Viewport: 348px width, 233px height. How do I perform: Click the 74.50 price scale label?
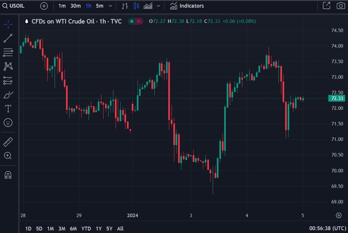tap(337, 31)
